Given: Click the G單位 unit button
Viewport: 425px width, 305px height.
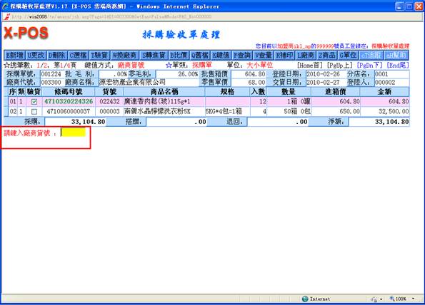Looking at the screenshot, I should [x=348, y=56].
